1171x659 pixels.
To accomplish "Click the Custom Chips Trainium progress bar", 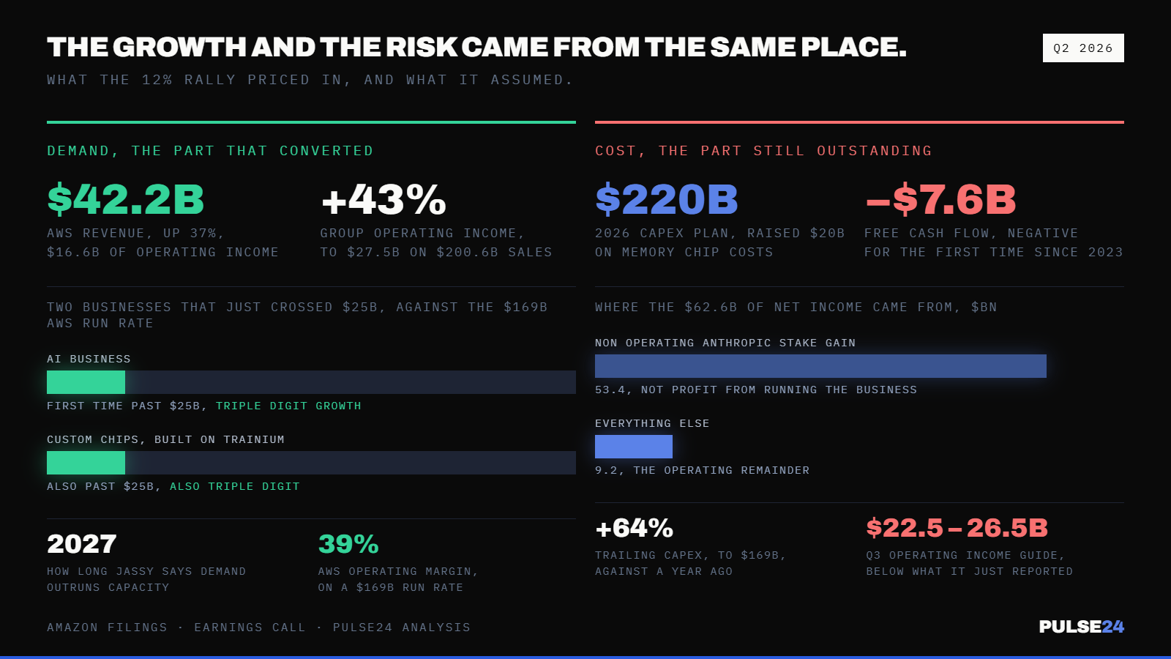I will 86,463.
